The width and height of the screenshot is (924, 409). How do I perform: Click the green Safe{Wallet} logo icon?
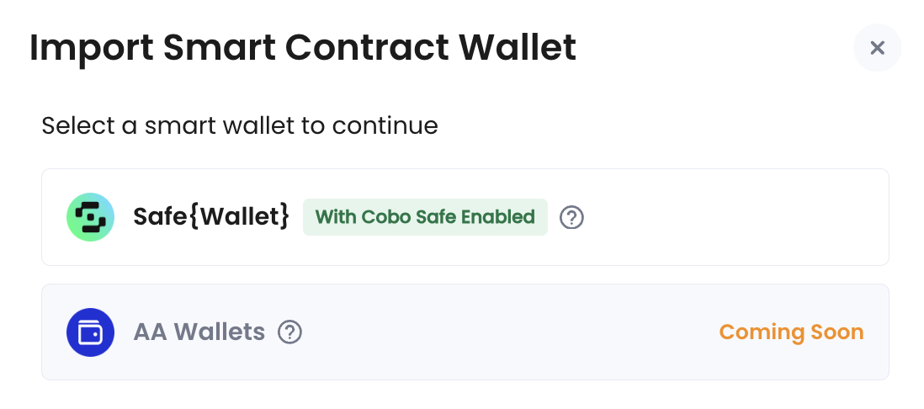point(90,217)
